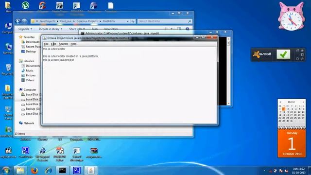Open the Search menu in text editor

tap(63, 44)
